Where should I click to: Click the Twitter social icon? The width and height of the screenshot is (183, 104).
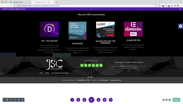coord(86,65)
